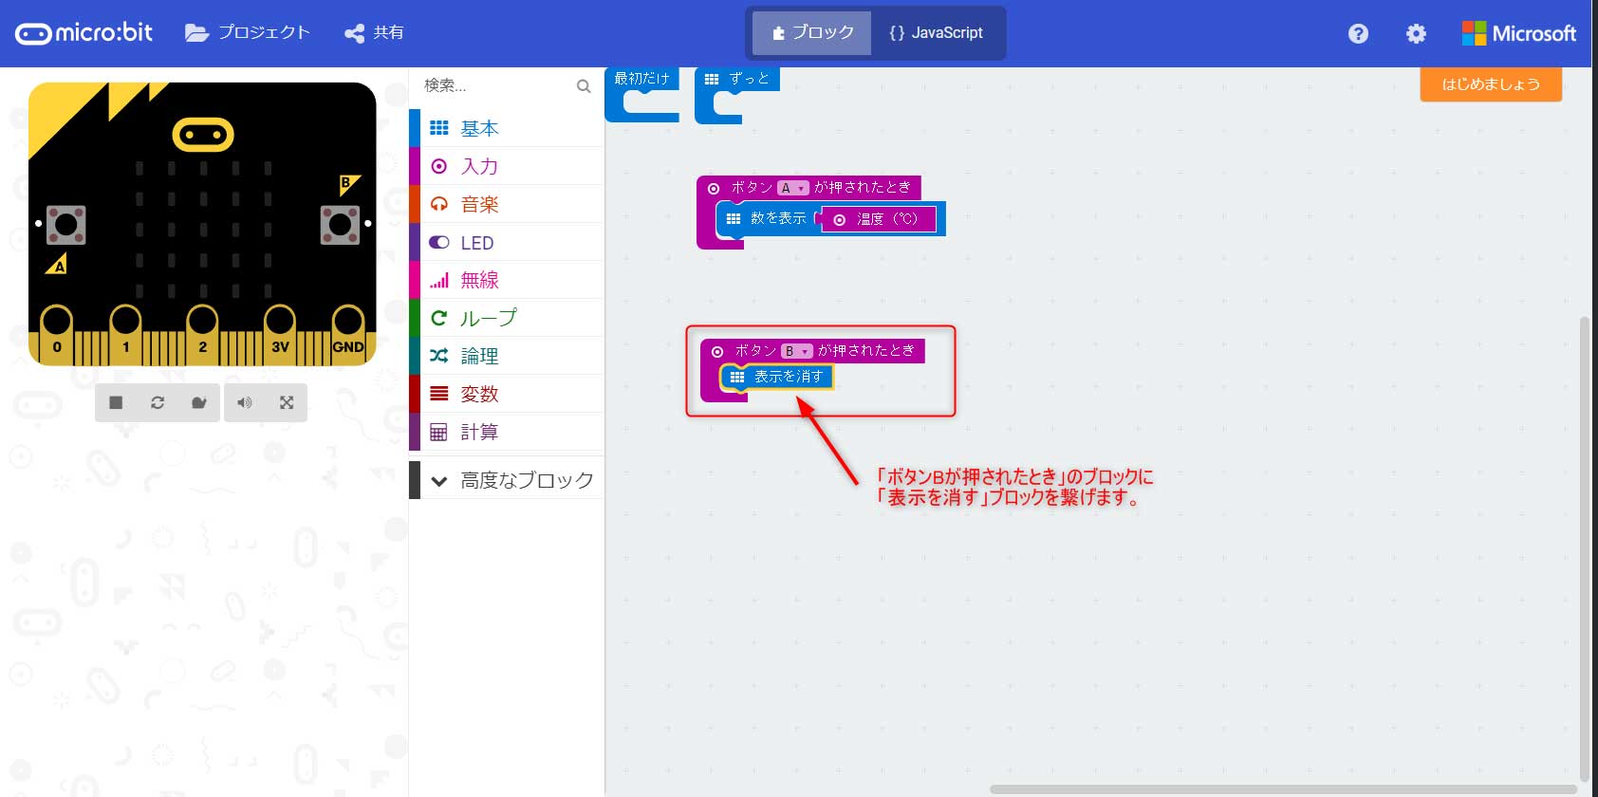Click the 無線 signal bars icon

pos(438,280)
